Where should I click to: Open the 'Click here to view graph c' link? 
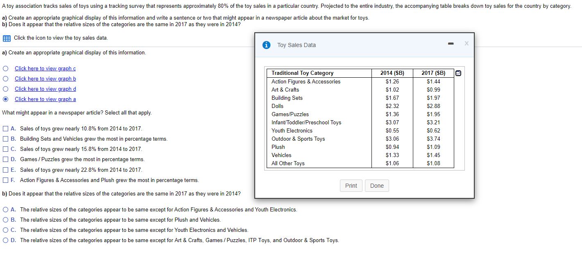[45, 68]
